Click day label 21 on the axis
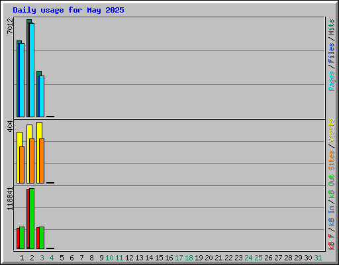Image resolution: width=339 pixels, height=265 pixels. 218,258
